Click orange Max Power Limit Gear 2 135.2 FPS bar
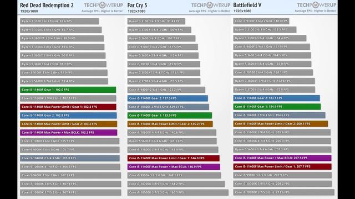 (170, 124)
